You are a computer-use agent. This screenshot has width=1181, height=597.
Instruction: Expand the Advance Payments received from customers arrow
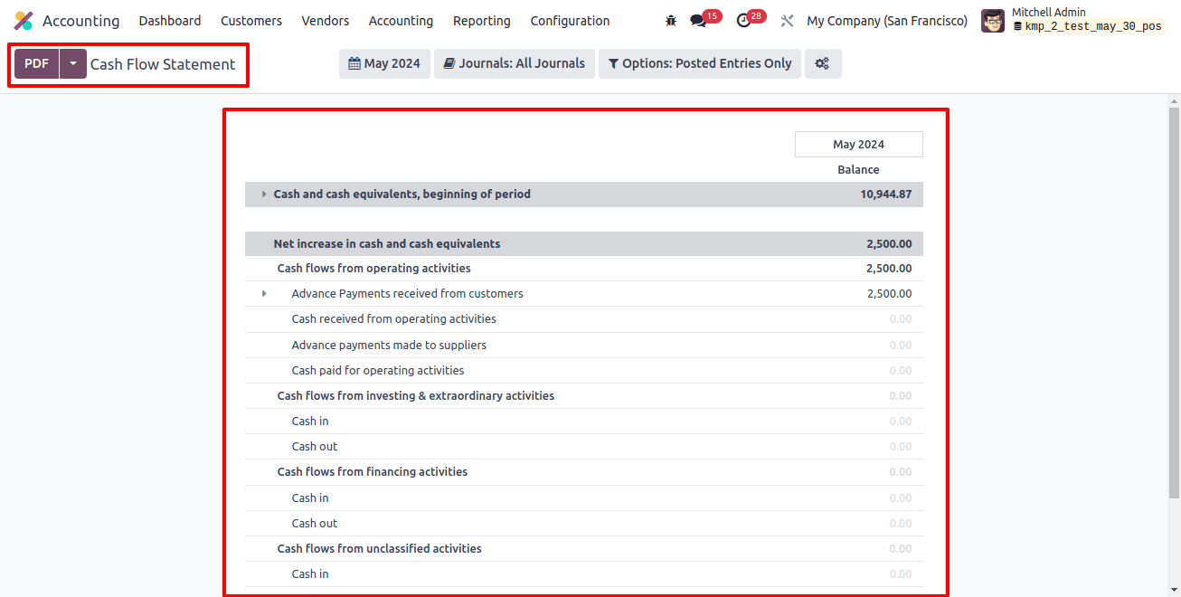pos(264,294)
